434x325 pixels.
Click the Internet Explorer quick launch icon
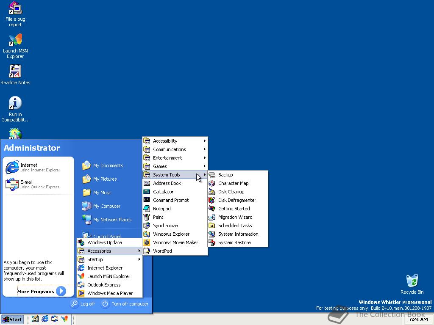pos(45,319)
